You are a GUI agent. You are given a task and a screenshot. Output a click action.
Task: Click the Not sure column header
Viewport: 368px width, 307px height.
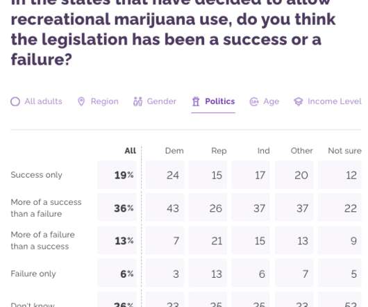click(344, 151)
